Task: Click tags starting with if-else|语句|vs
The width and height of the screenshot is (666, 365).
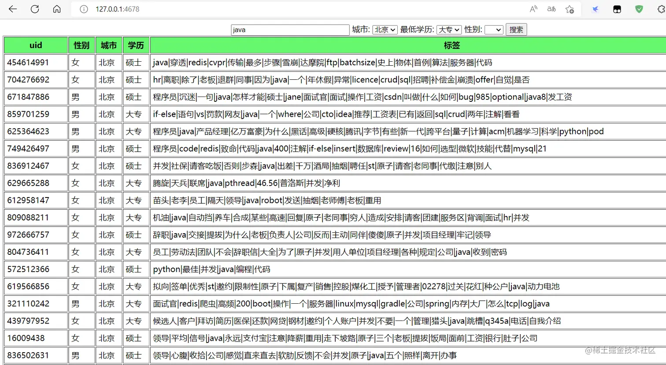Action: [408, 114]
